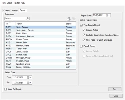Image resolution: width=125 pixels, height=100 pixels.
Task: Switch to the Current tab
Action: [x=7, y=11]
